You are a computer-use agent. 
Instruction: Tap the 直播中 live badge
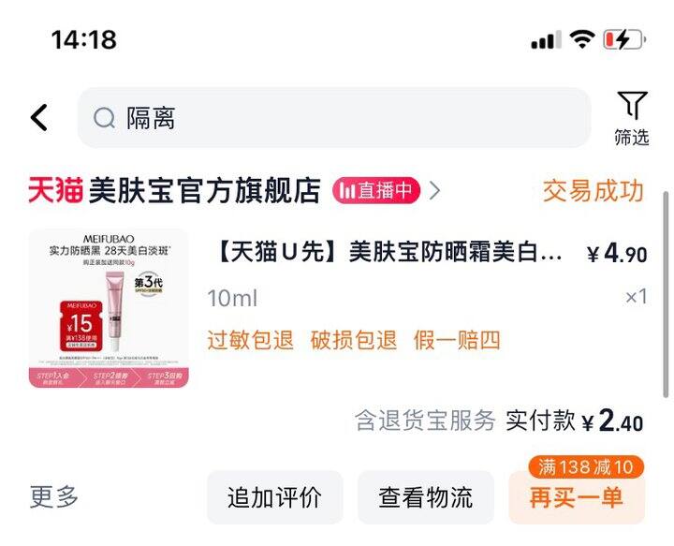point(375,190)
